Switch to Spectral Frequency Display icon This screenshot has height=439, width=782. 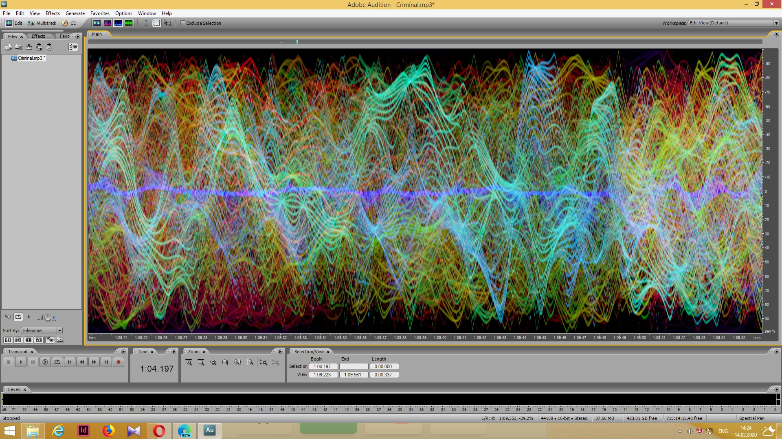(x=108, y=23)
